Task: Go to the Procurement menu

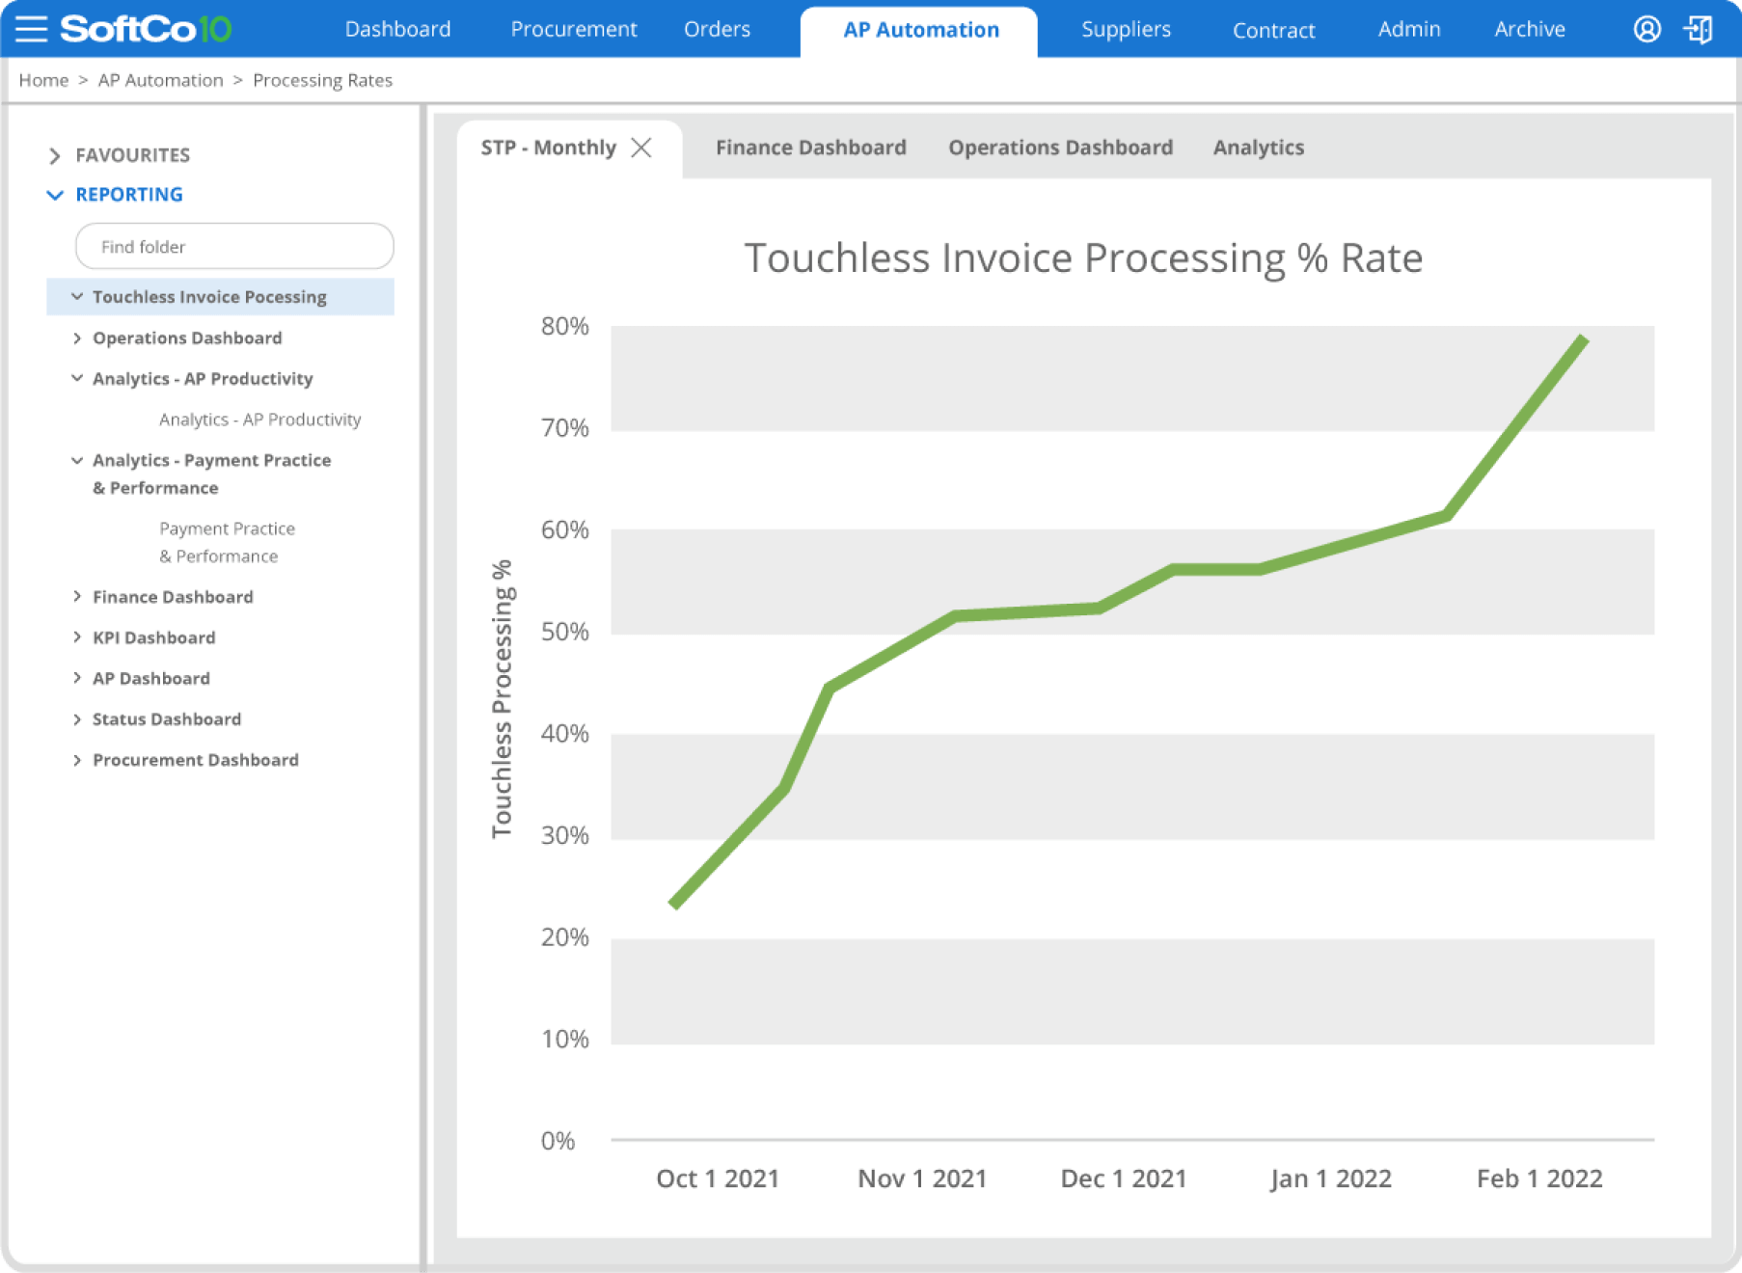Action: 573,30
